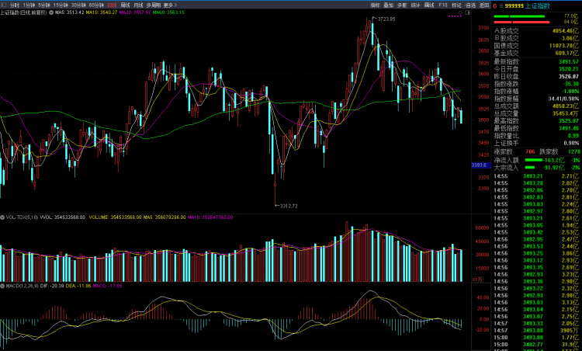Click the B股成交 3.06亿 row

[x=536, y=38]
